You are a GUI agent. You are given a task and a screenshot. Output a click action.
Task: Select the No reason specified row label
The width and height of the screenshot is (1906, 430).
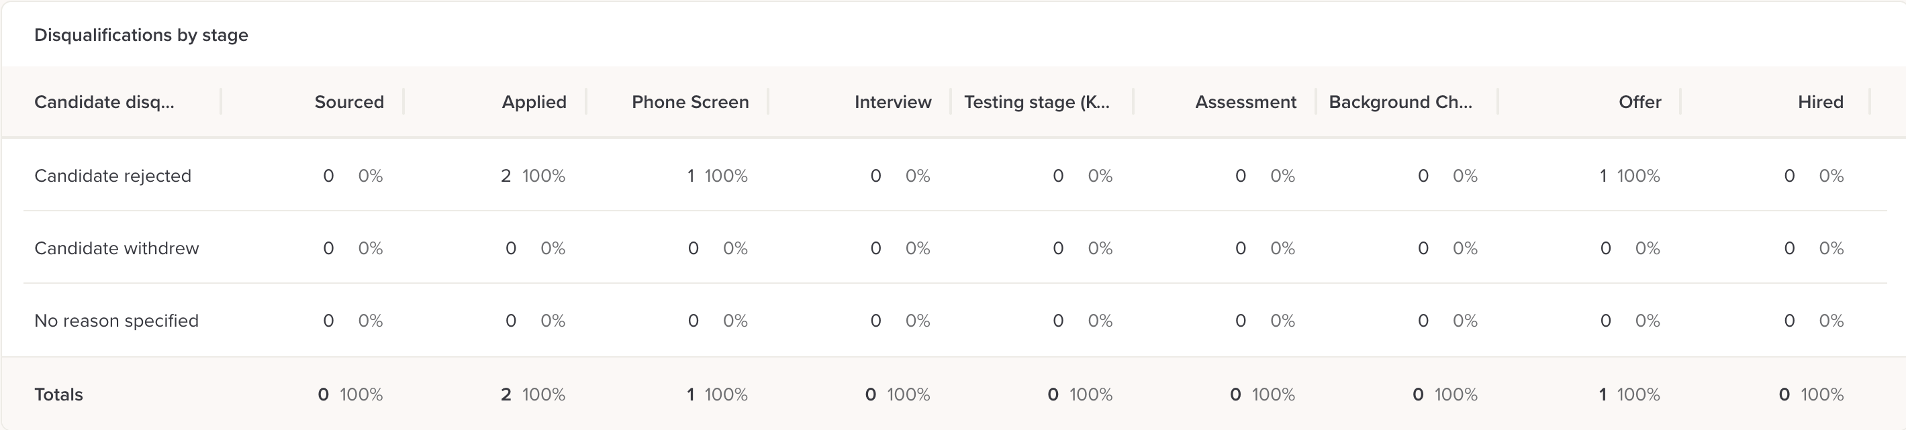[116, 321]
